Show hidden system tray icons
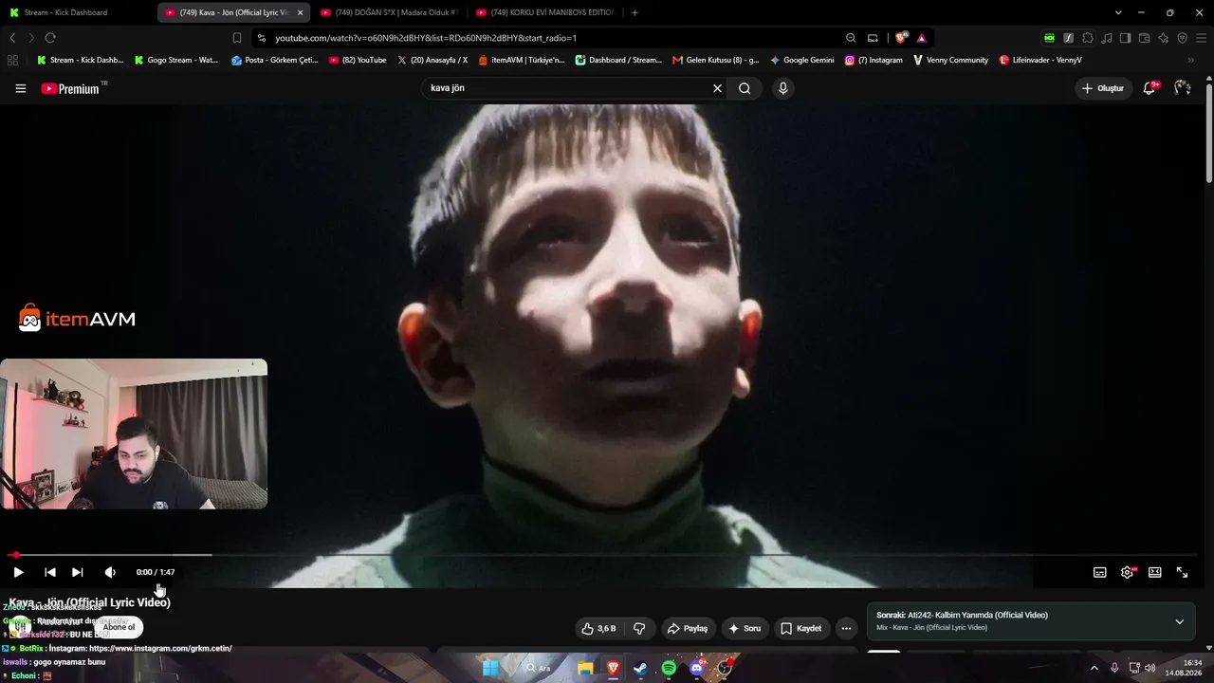This screenshot has width=1214, height=683. pyautogui.click(x=1094, y=668)
